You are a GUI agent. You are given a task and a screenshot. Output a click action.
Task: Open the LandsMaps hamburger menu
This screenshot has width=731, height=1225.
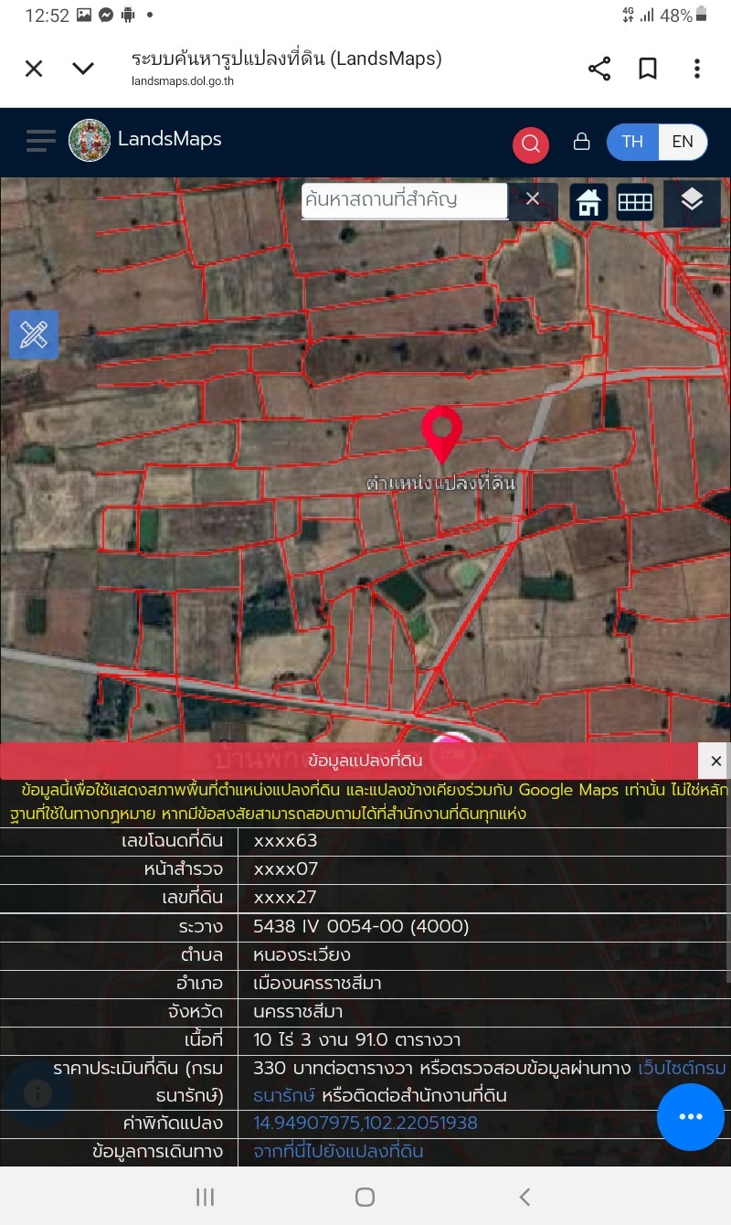click(41, 141)
